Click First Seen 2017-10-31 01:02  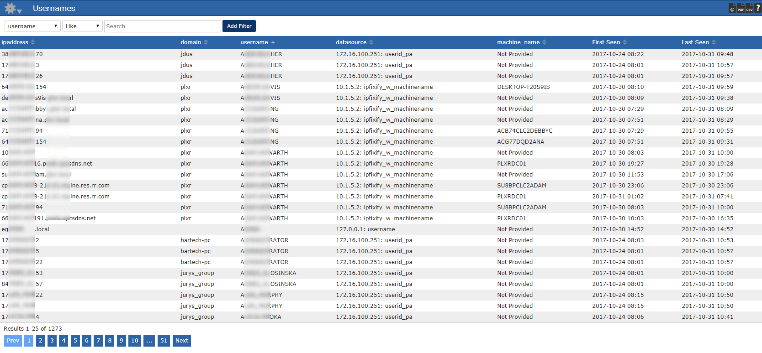618,197
